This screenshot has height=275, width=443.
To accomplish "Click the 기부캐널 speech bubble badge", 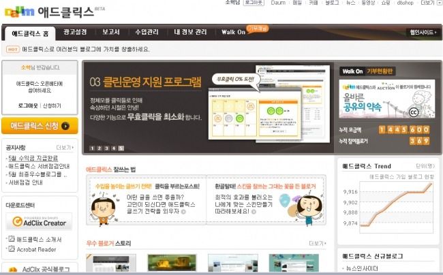I will [258, 29].
